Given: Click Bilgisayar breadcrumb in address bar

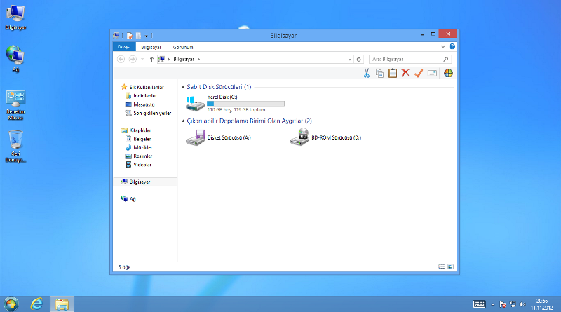Looking at the screenshot, I should coord(184,59).
